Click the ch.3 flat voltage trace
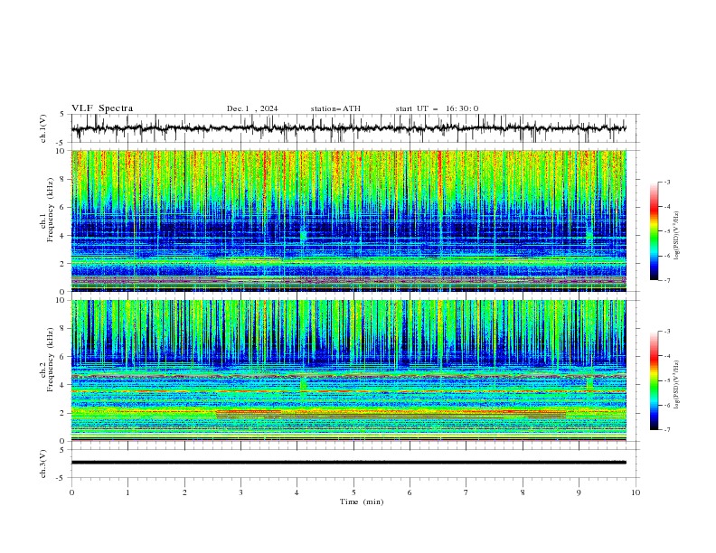716x553 pixels. pos(349,463)
